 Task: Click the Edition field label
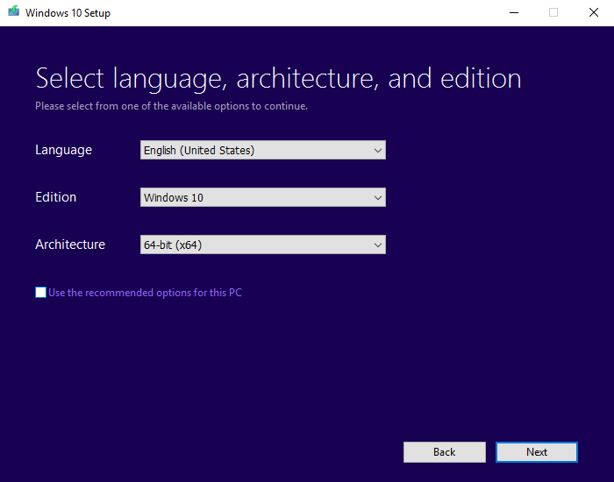55,197
